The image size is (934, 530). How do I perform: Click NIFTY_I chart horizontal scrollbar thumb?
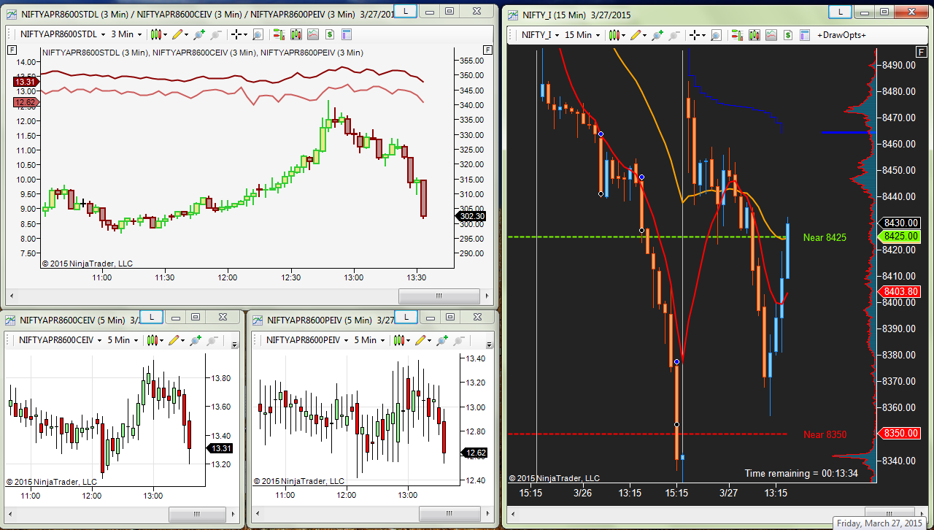(x=888, y=513)
